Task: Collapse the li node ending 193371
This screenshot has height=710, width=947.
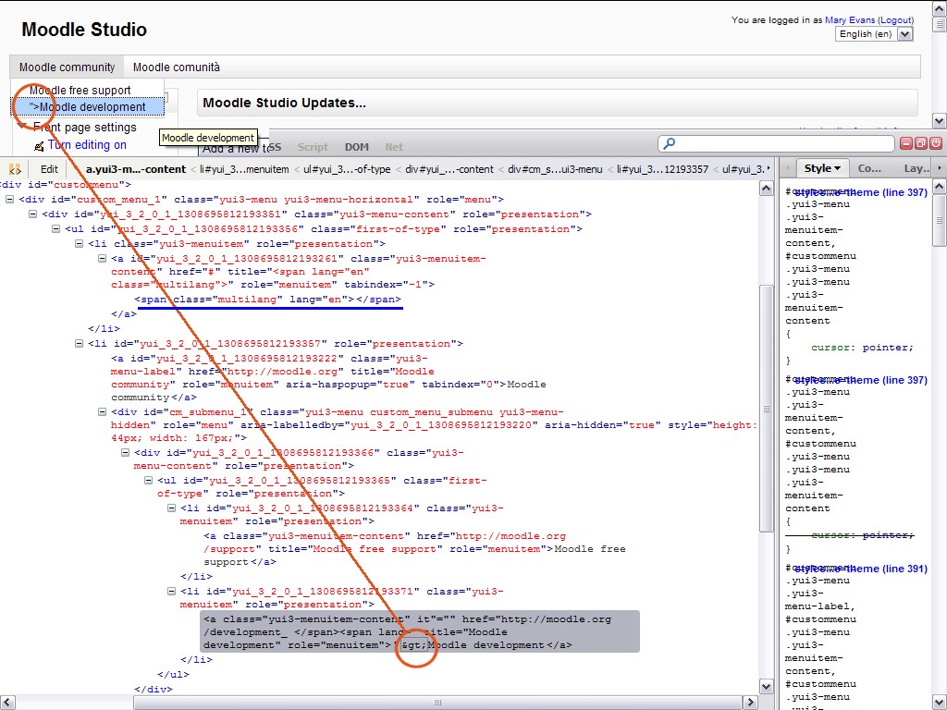Action: (x=171, y=591)
